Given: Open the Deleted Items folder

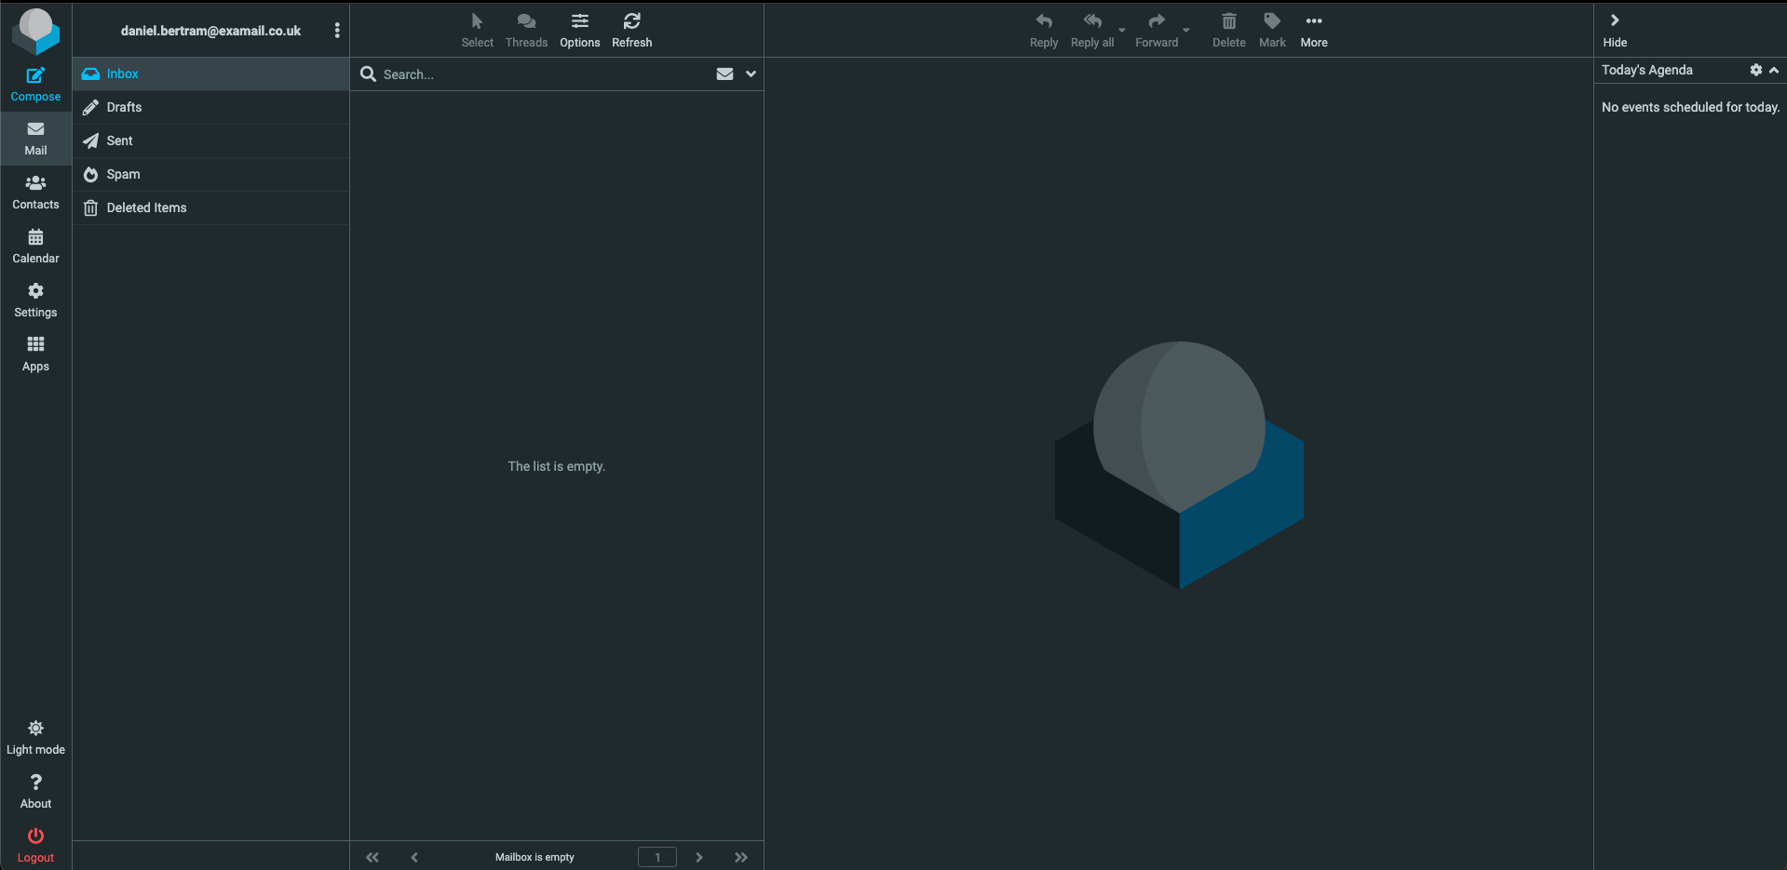Looking at the screenshot, I should click(x=146, y=207).
